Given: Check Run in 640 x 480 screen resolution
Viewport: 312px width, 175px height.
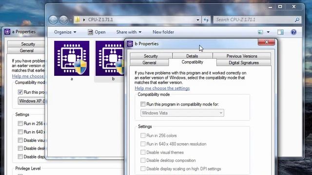Looking at the screenshot, I should tap(143, 144).
